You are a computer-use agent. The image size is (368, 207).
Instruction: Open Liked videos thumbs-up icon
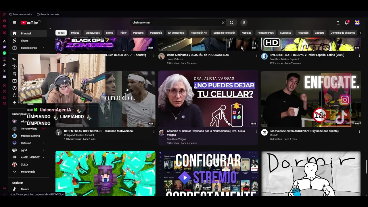[14, 95]
